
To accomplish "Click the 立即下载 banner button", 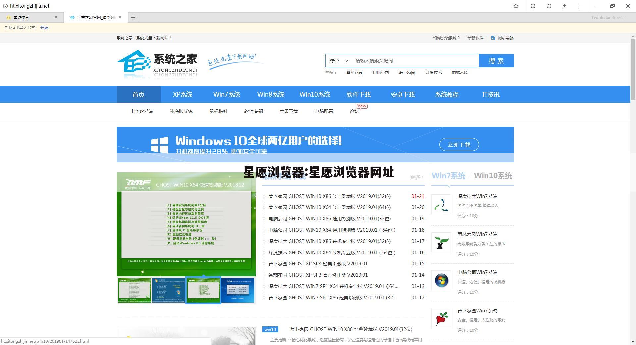I will [x=459, y=144].
